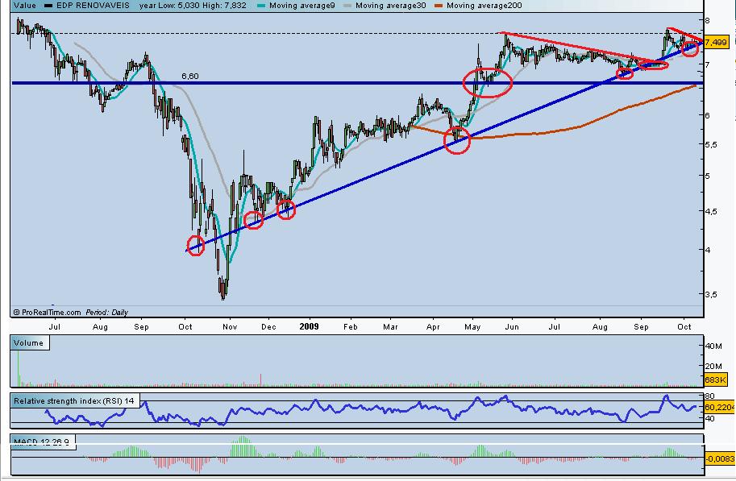Click the Value panel label
This screenshot has height=481, width=736.
24,6
